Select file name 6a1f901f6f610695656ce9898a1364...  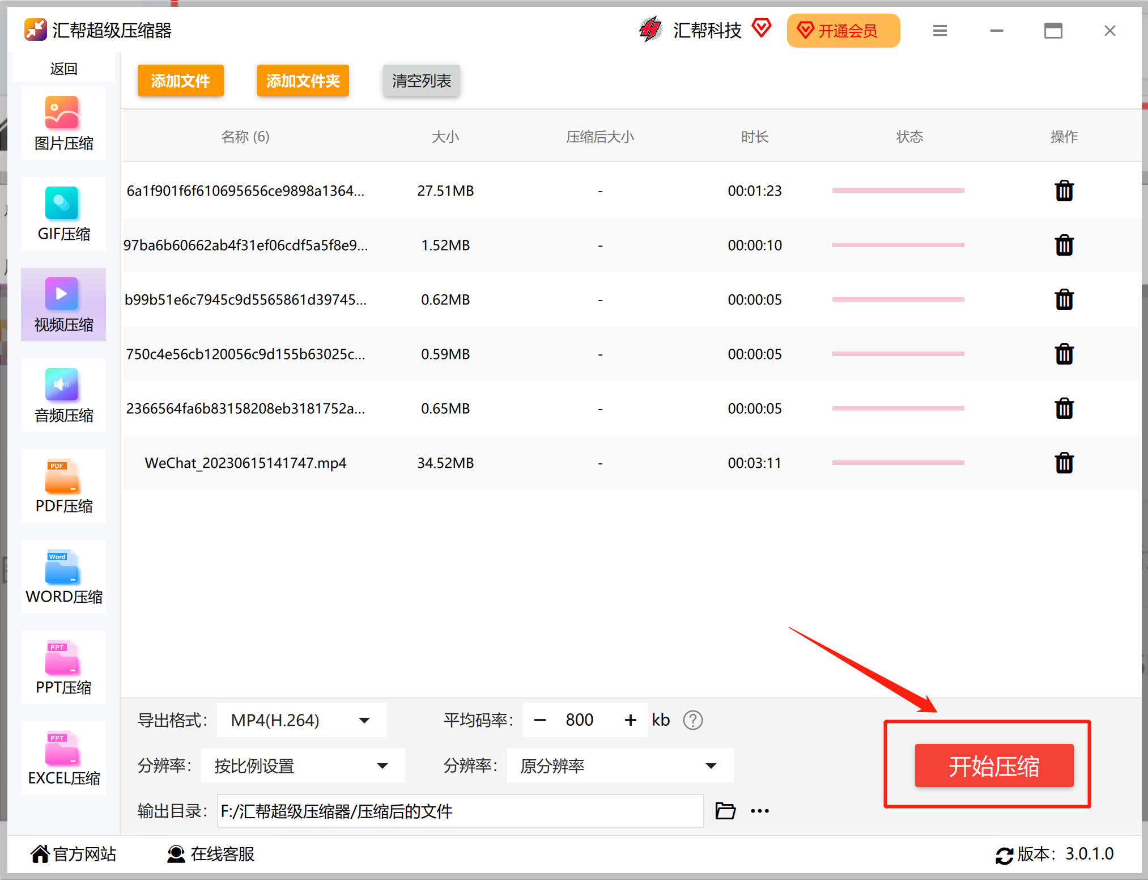pyautogui.click(x=245, y=191)
